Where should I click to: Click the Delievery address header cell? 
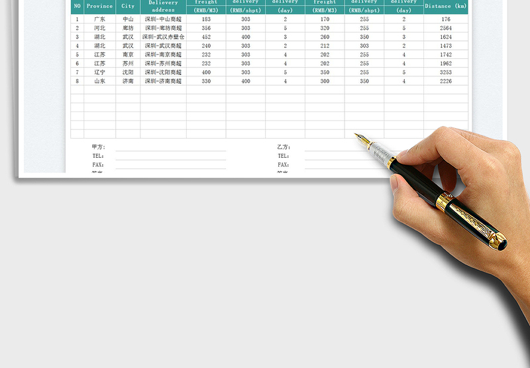tap(163, 6)
